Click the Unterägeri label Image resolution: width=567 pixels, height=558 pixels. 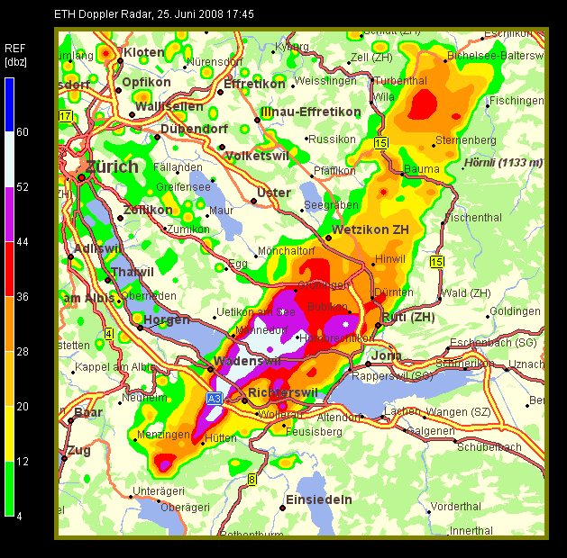pos(159,491)
